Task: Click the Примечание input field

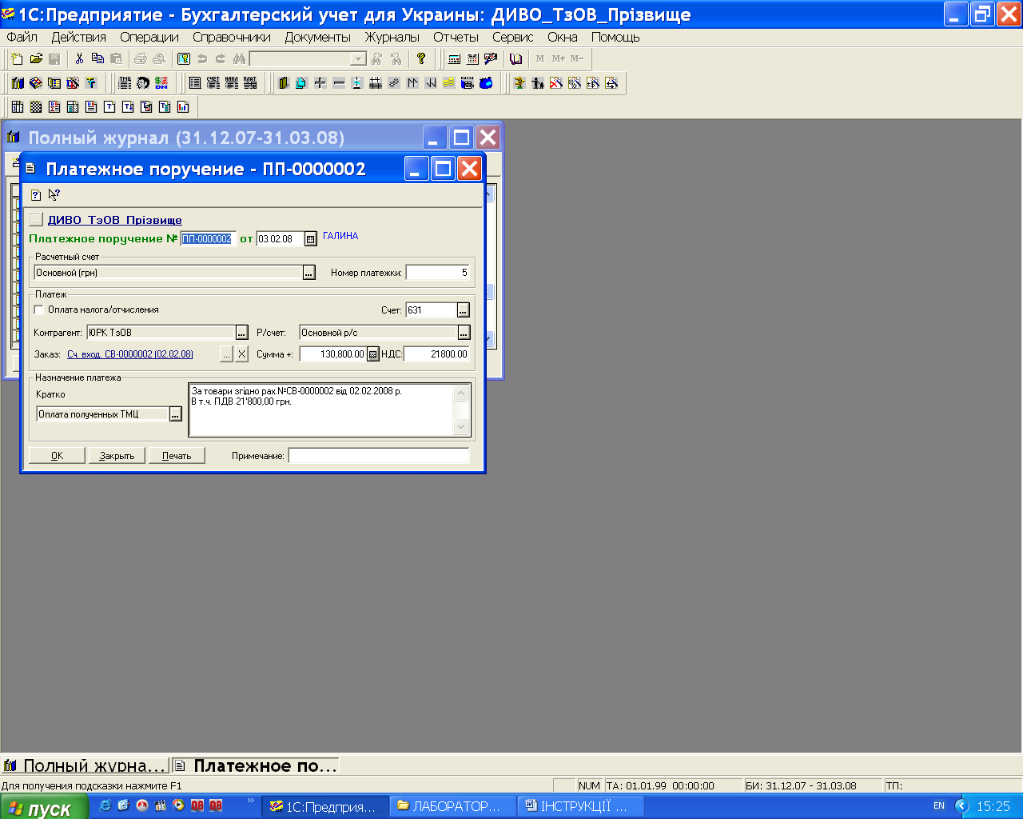Action: [379, 455]
